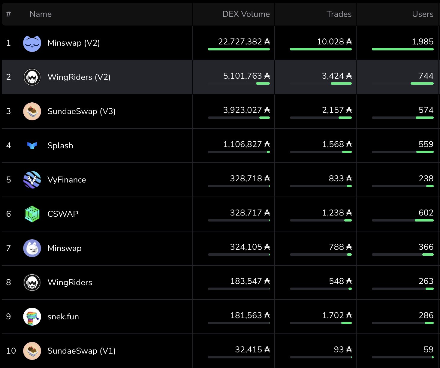Open the WingRiders (V2) name link
The image size is (440, 368).
point(79,77)
